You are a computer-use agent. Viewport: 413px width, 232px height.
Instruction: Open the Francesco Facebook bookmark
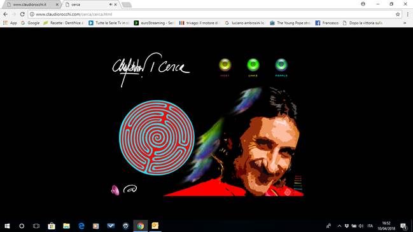click(x=327, y=23)
